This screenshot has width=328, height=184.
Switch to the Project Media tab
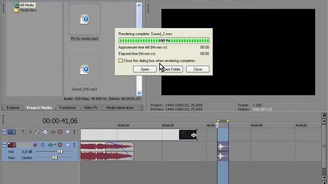point(39,108)
